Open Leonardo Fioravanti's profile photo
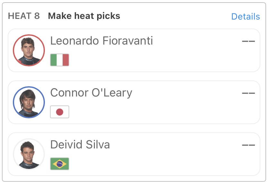 (x=29, y=50)
